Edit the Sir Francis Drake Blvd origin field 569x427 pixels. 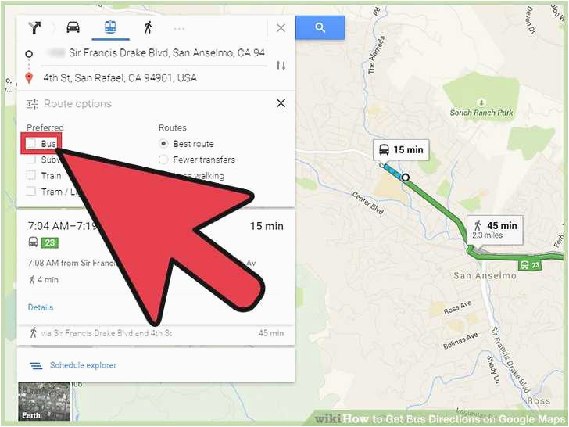pos(156,53)
